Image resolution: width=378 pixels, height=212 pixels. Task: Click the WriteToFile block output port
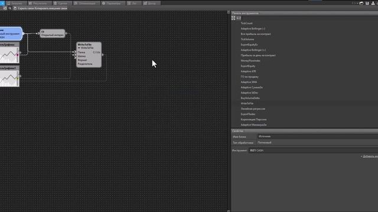pyautogui.click(x=103, y=55)
